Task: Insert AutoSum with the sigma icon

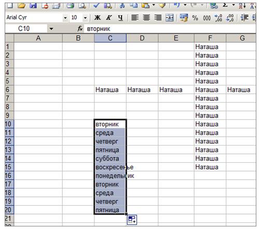Action: coord(225,5)
